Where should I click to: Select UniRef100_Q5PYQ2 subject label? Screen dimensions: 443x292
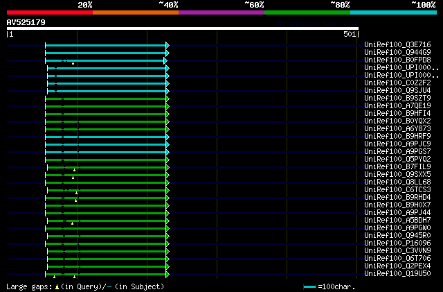tap(397, 159)
